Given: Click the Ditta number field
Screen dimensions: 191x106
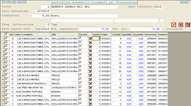Looking at the screenshot, I should [45, 7].
